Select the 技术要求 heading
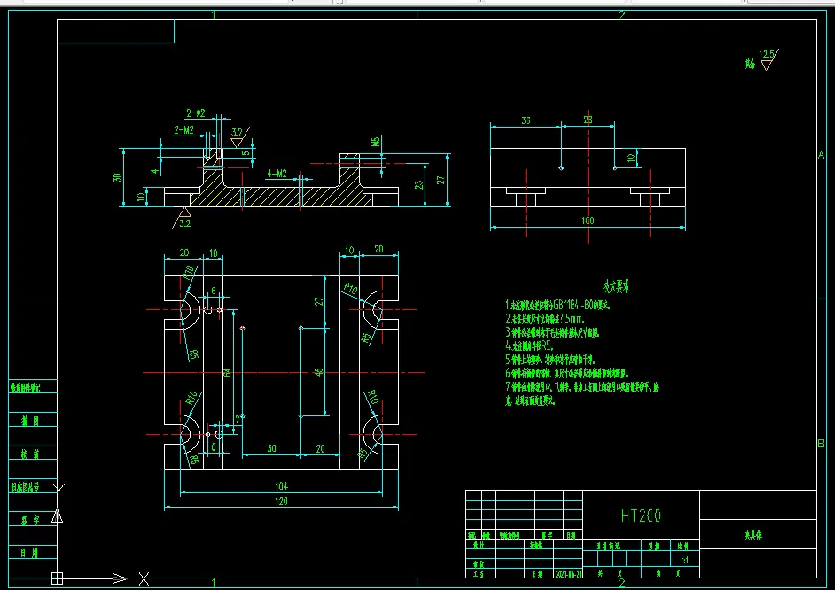Viewport: 835px width, 590px height. (x=616, y=287)
